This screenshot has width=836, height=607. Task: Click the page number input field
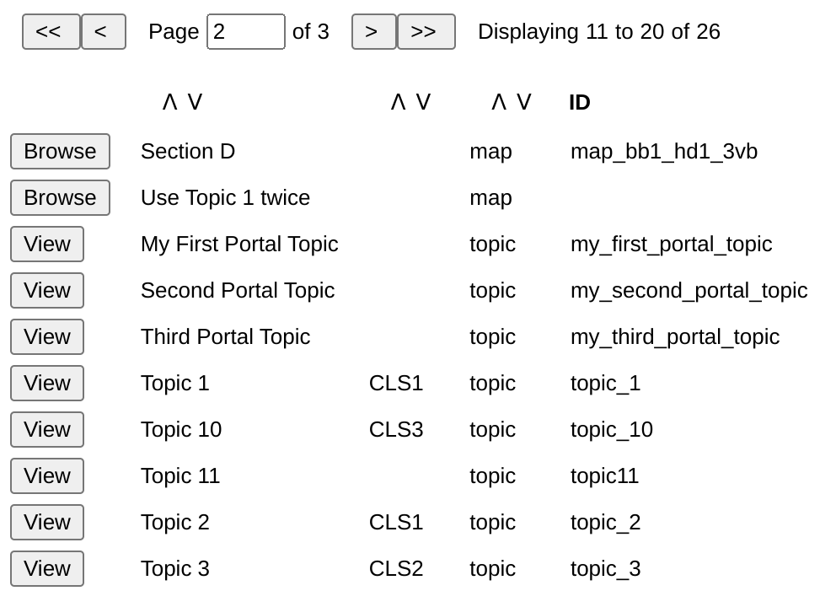pyautogui.click(x=245, y=32)
